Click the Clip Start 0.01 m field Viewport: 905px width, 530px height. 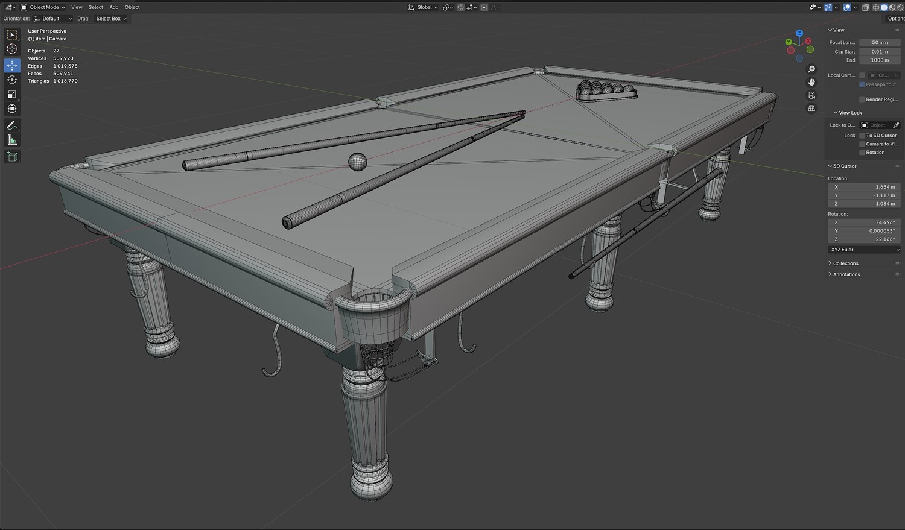880,52
